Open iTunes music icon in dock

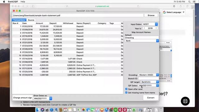97,110
